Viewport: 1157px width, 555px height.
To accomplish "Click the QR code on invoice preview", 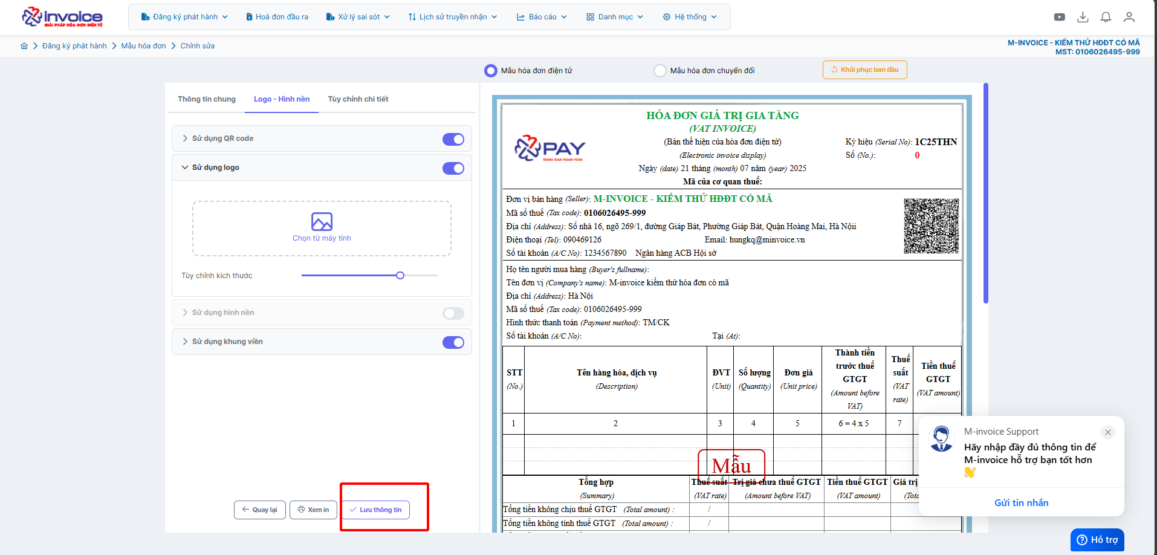I will [931, 226].
